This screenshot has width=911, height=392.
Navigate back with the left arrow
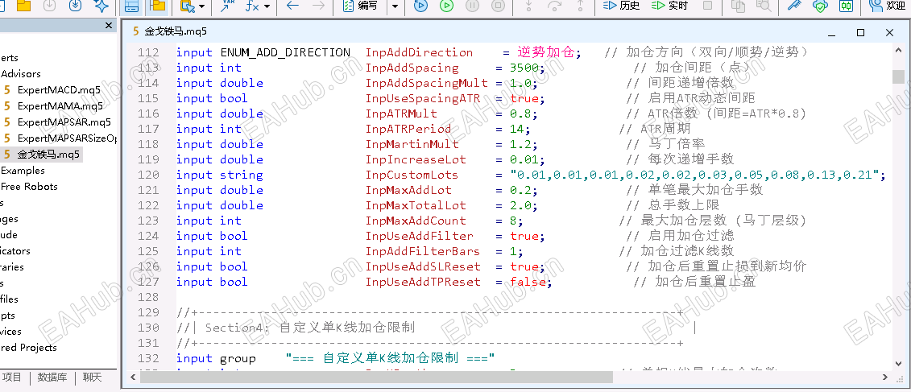(x=293, y=6)
